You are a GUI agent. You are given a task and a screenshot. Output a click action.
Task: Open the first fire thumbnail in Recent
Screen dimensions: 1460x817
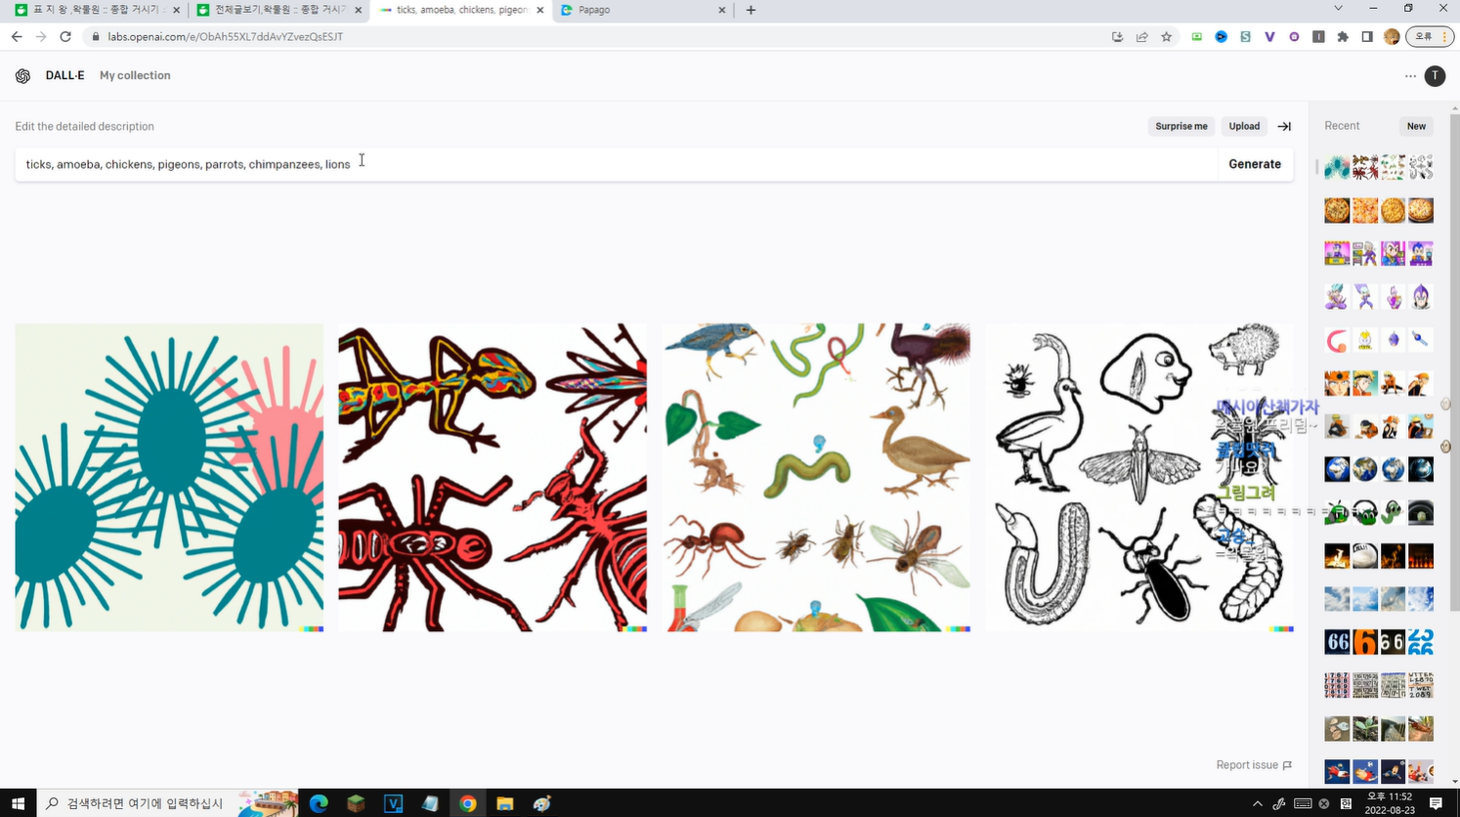1337,555
